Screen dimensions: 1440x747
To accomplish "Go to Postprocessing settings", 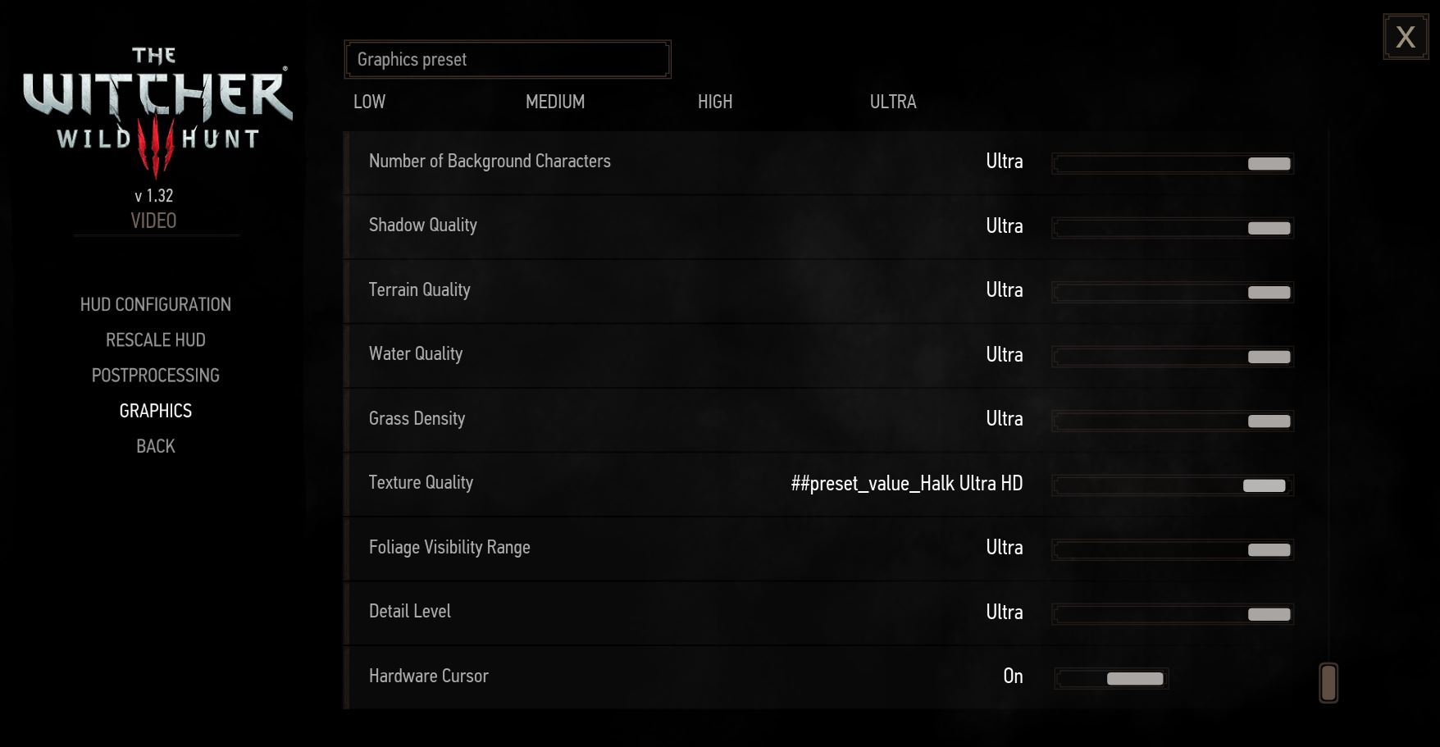I will (x=156, y=375).
